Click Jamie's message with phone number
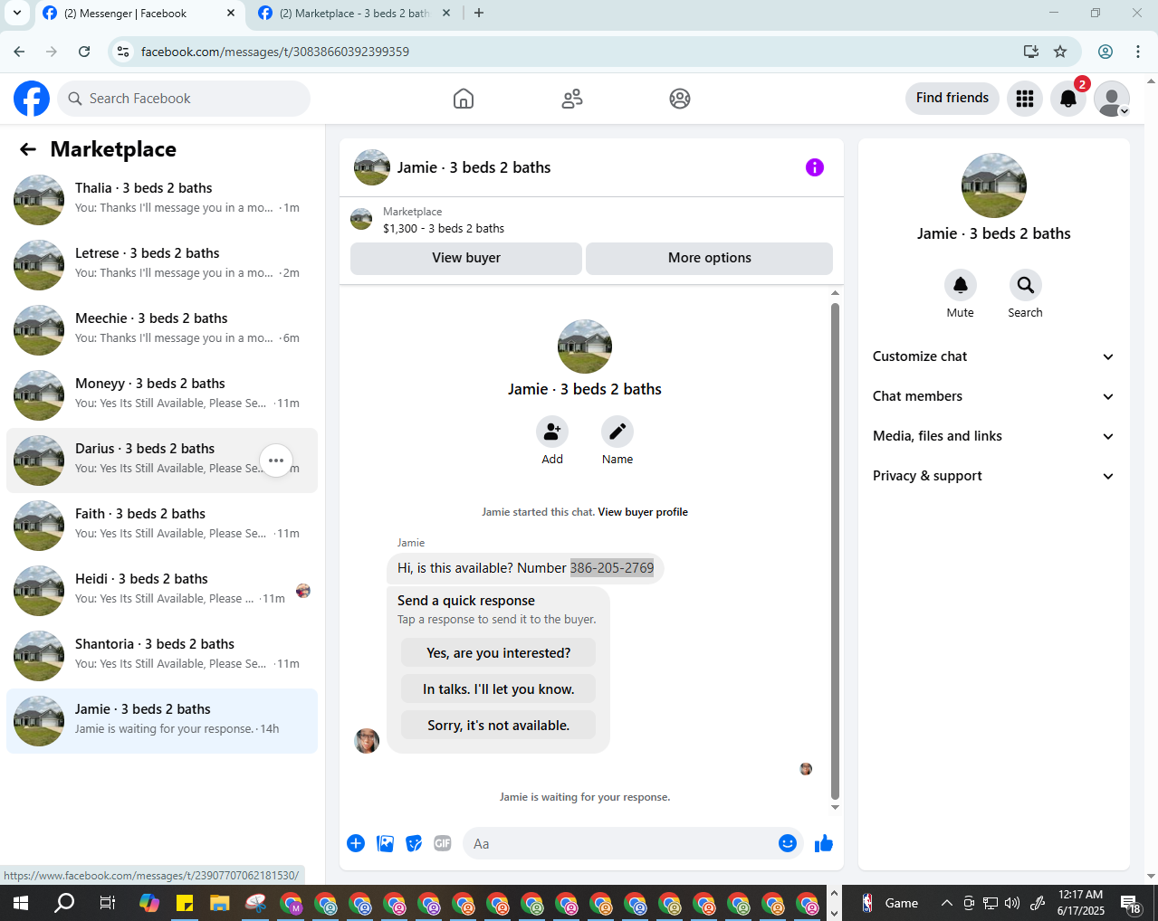Screen dimensions: 1158x921 click(525, 568)
